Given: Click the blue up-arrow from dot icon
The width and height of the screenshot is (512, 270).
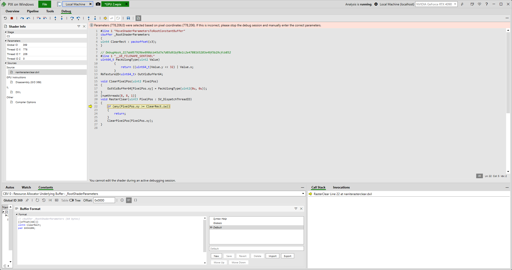Looking at the screenshot, I should pyautogui.click(x=89, y=18).
